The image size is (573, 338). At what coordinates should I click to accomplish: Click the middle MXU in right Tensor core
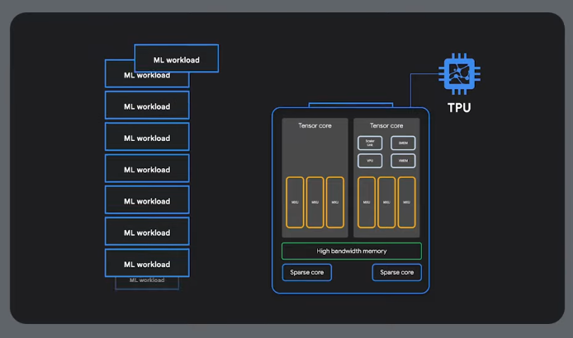click(386, 202)
